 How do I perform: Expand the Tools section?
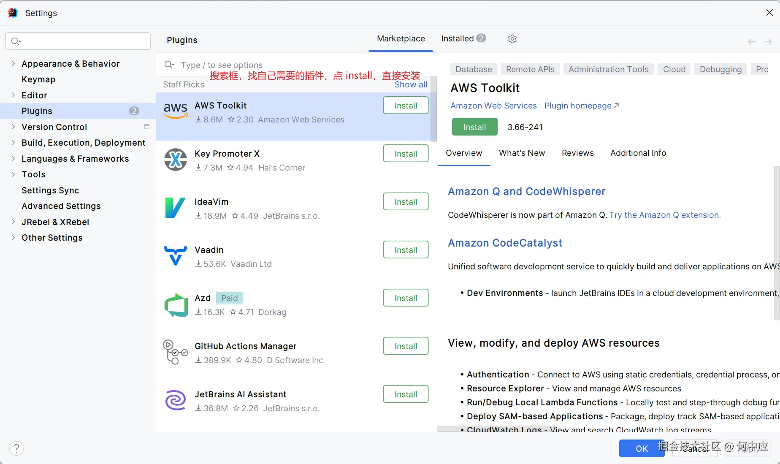[13, 174]
